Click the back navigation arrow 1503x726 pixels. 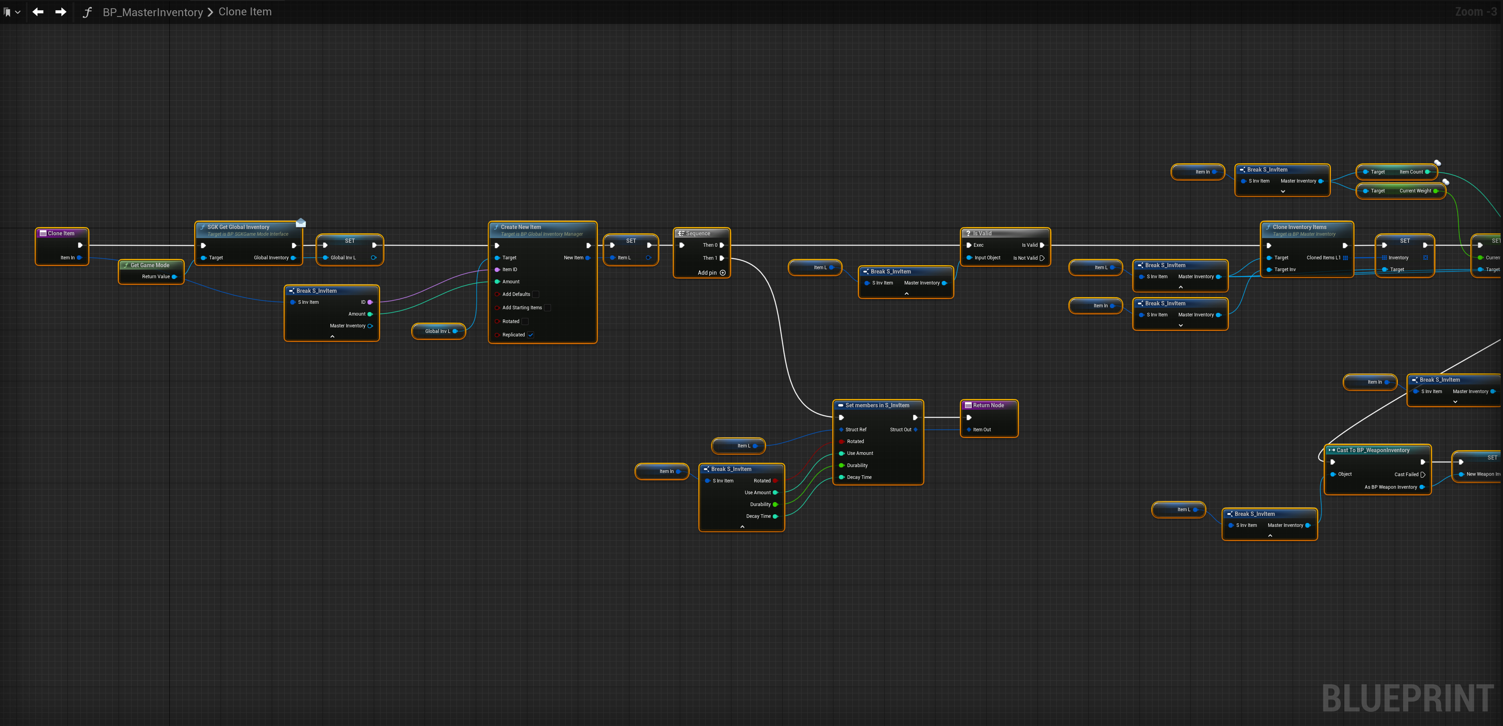38,12
